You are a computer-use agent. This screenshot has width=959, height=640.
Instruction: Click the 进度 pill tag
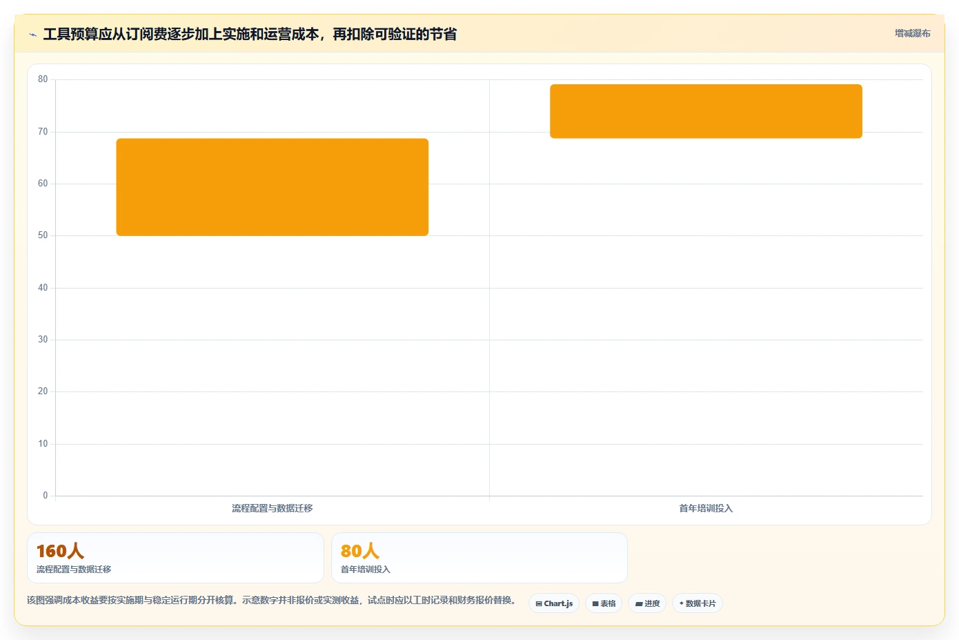[x=647, y=603]
